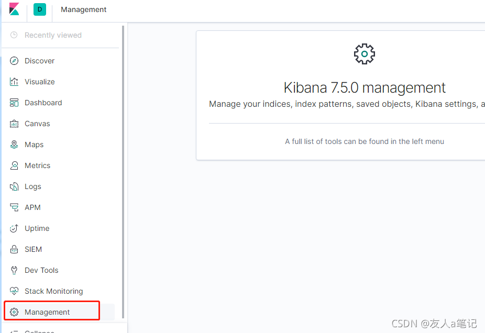
Task: Open the D space avatar
Action: click(40, 9)
